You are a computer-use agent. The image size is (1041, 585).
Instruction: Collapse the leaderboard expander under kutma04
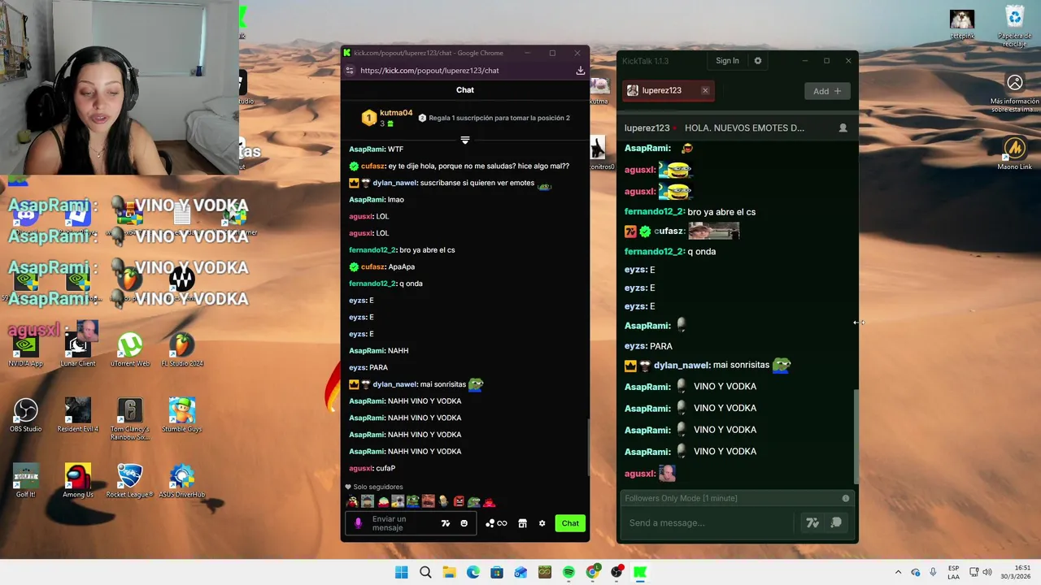pos(465,141)
